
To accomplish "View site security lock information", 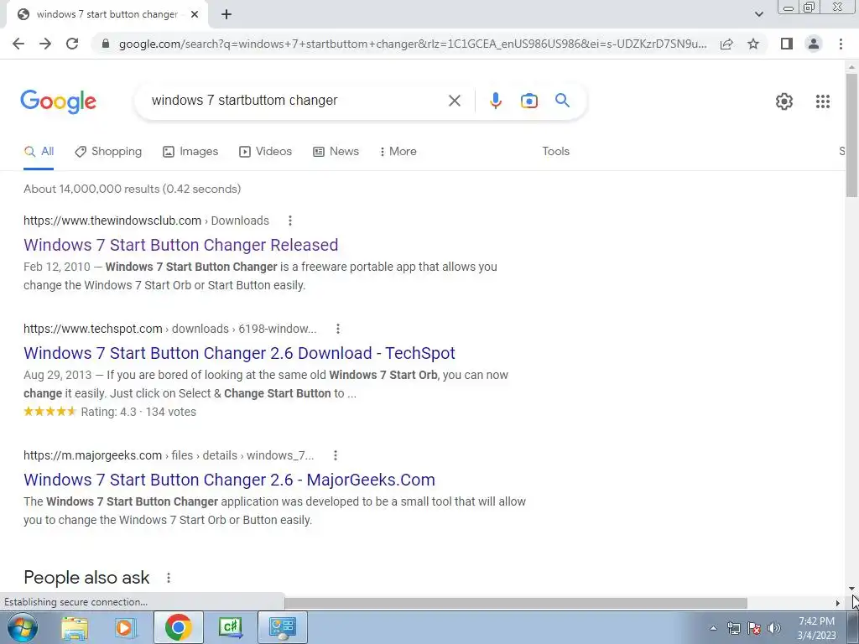I will point(106,44).
